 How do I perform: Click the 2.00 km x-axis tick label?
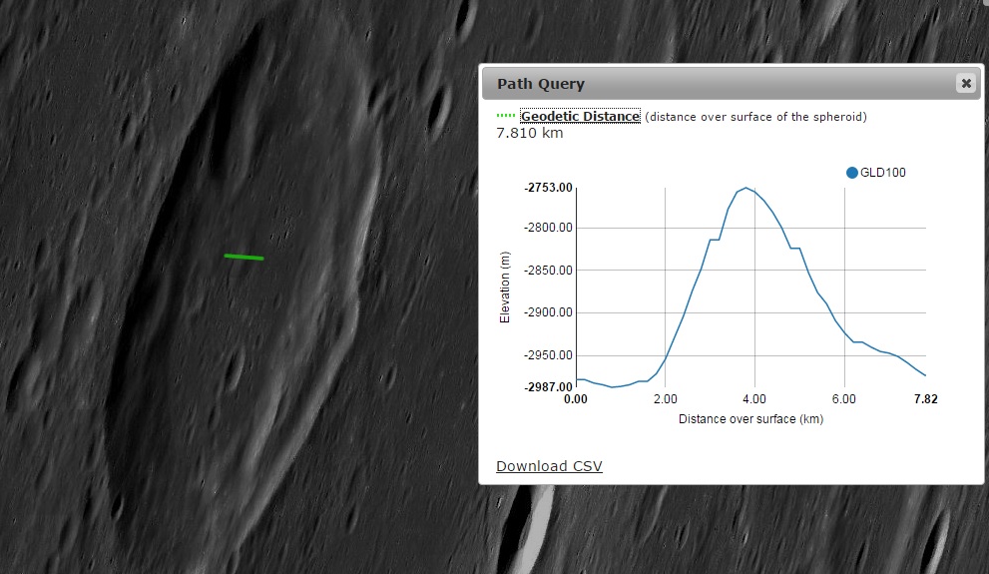665,399
